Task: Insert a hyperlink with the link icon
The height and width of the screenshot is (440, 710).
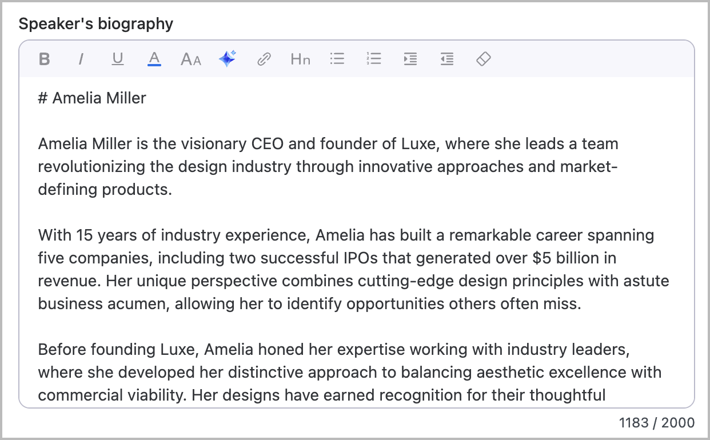Action: click(x=264, y=59)
